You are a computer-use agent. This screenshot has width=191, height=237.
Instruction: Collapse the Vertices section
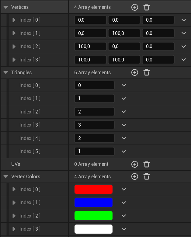[x=6, y=7]
